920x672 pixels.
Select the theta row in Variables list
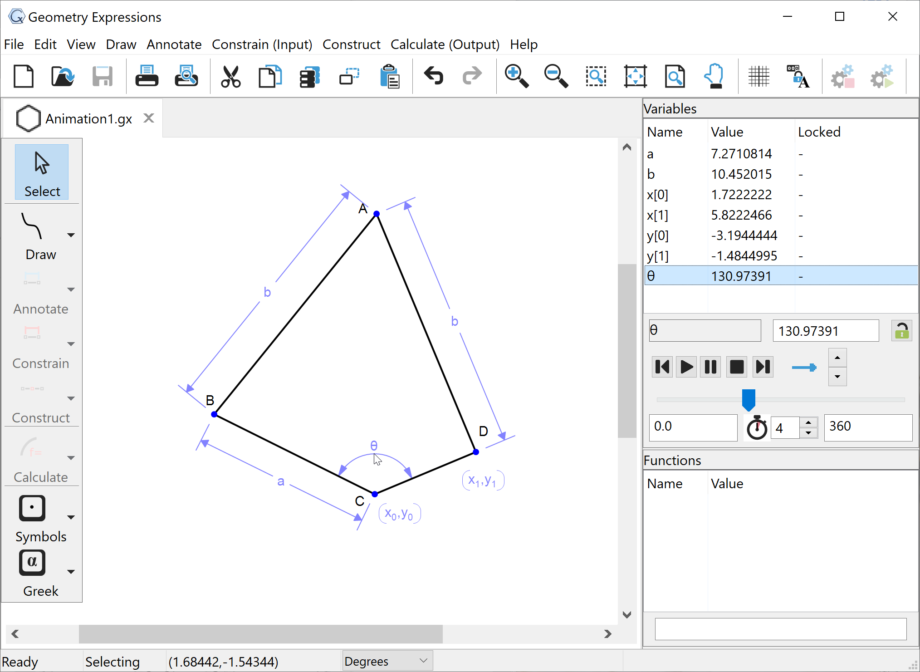pos(726,275)
